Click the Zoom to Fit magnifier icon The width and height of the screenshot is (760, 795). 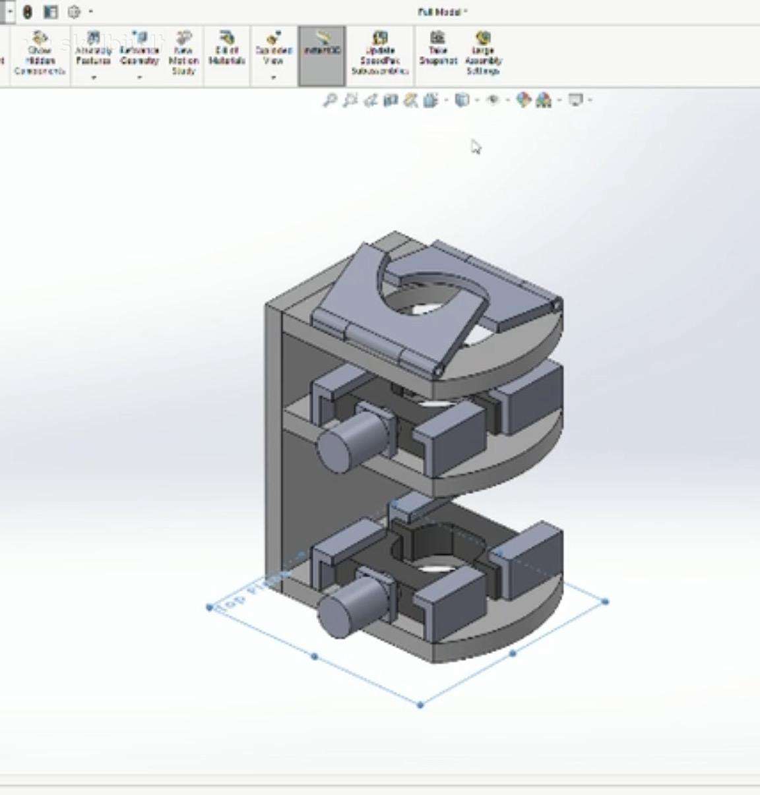(x=329, y=100)
